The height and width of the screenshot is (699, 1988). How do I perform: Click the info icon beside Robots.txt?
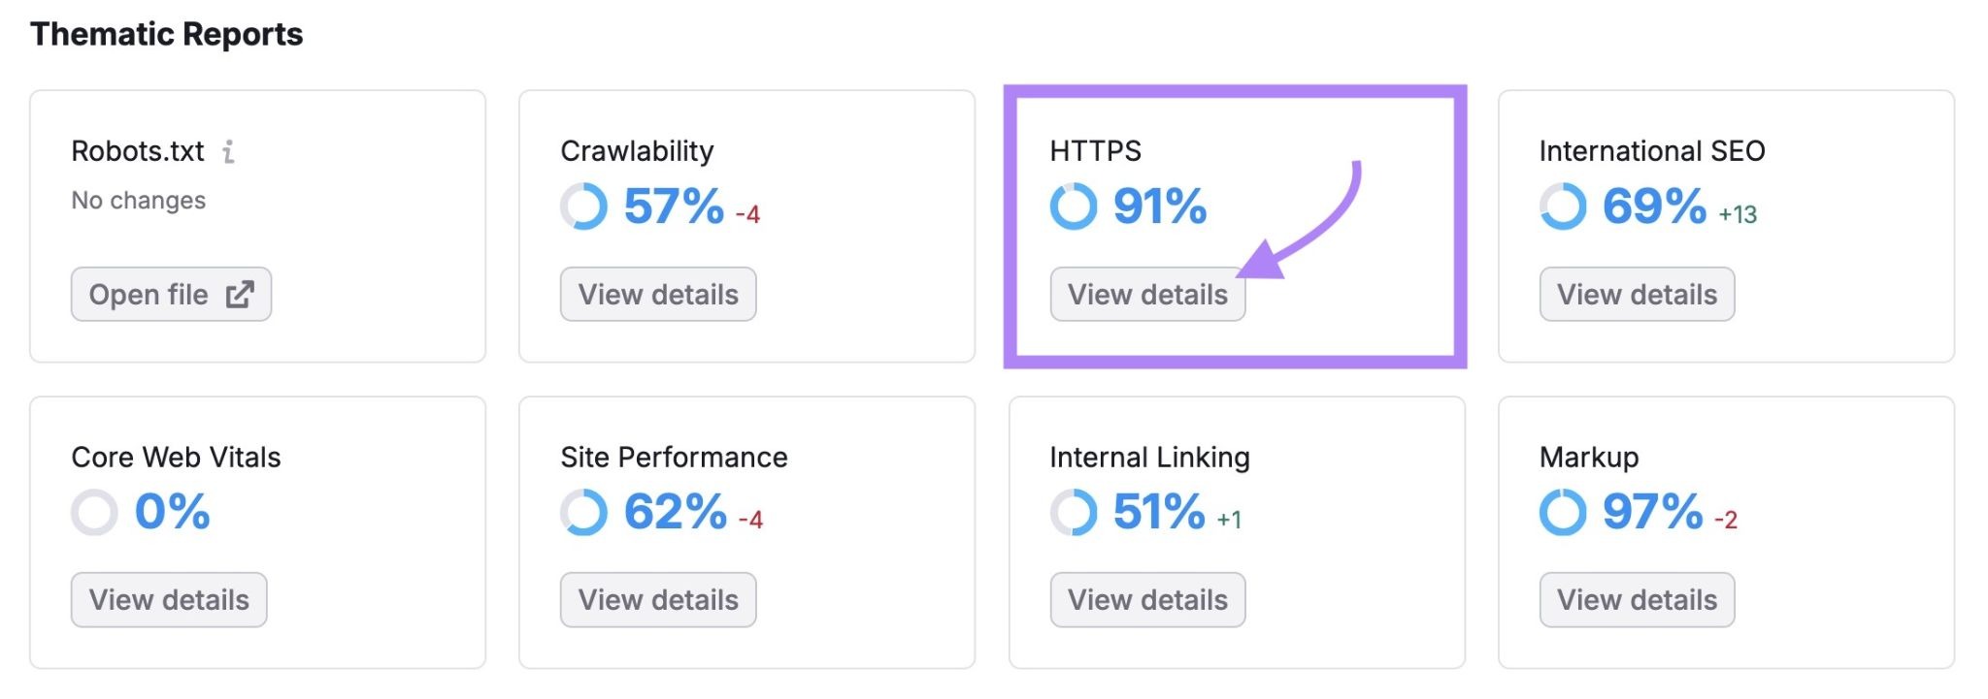coord(229,151)
